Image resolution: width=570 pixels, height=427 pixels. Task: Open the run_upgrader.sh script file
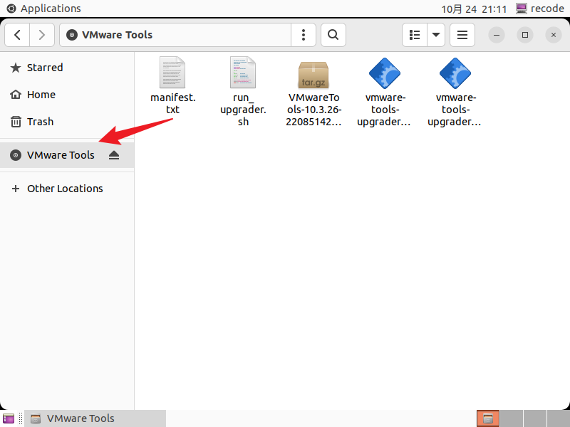pos(243,91)
